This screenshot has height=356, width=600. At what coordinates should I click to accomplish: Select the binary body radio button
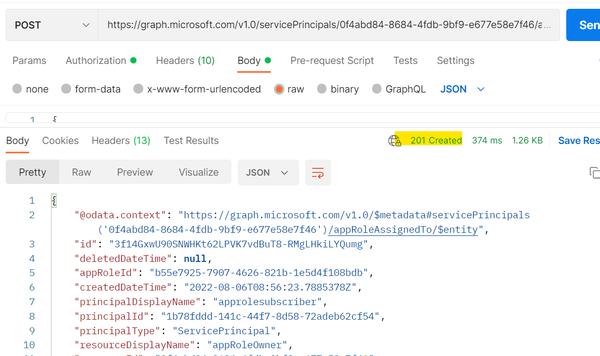click(322, 89)
